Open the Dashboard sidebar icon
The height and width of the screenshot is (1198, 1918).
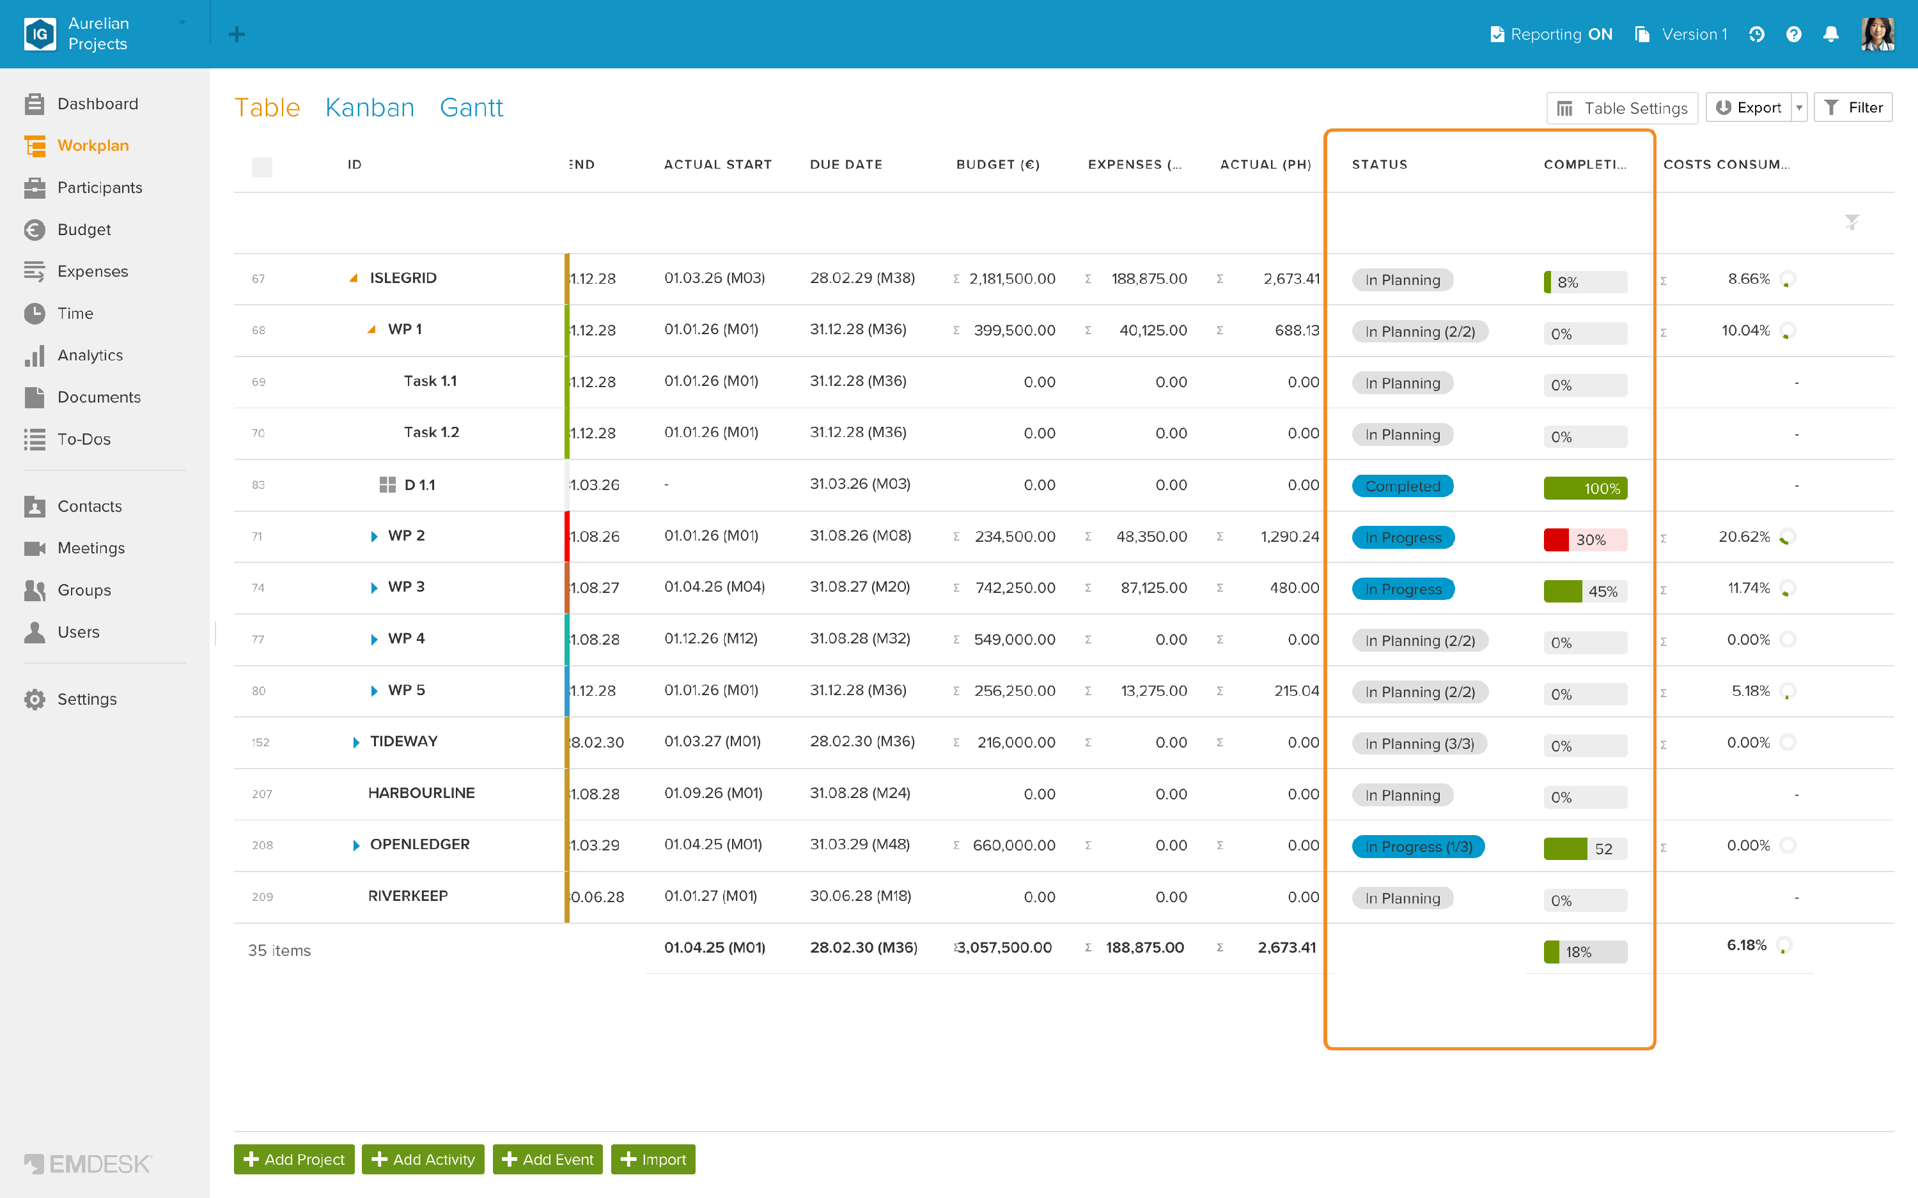click(34, 104)
